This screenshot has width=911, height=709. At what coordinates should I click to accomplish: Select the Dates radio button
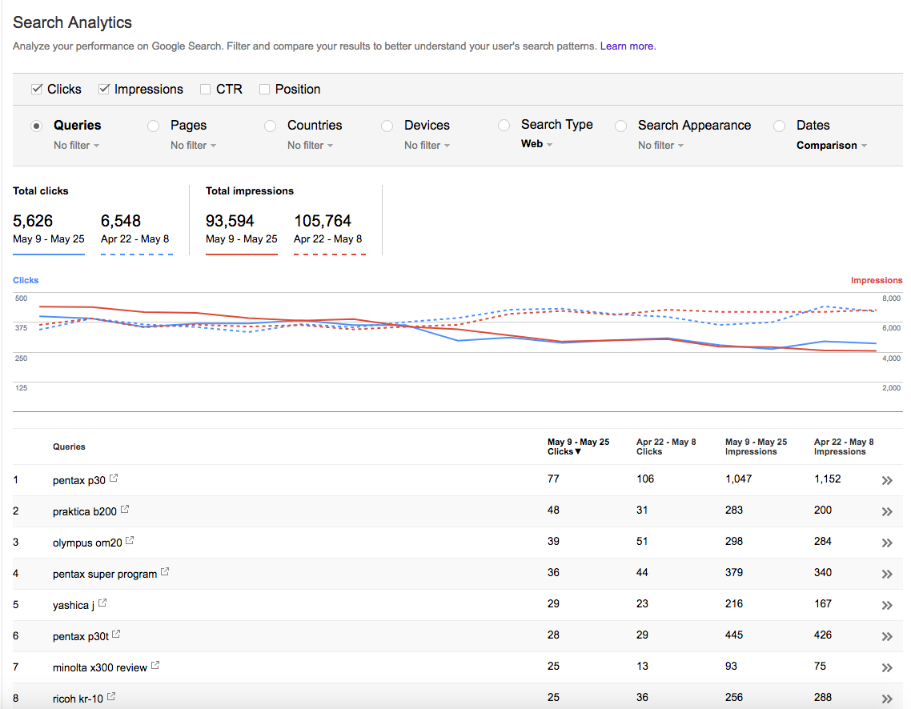pyautogui.click(x=780, y=126)
